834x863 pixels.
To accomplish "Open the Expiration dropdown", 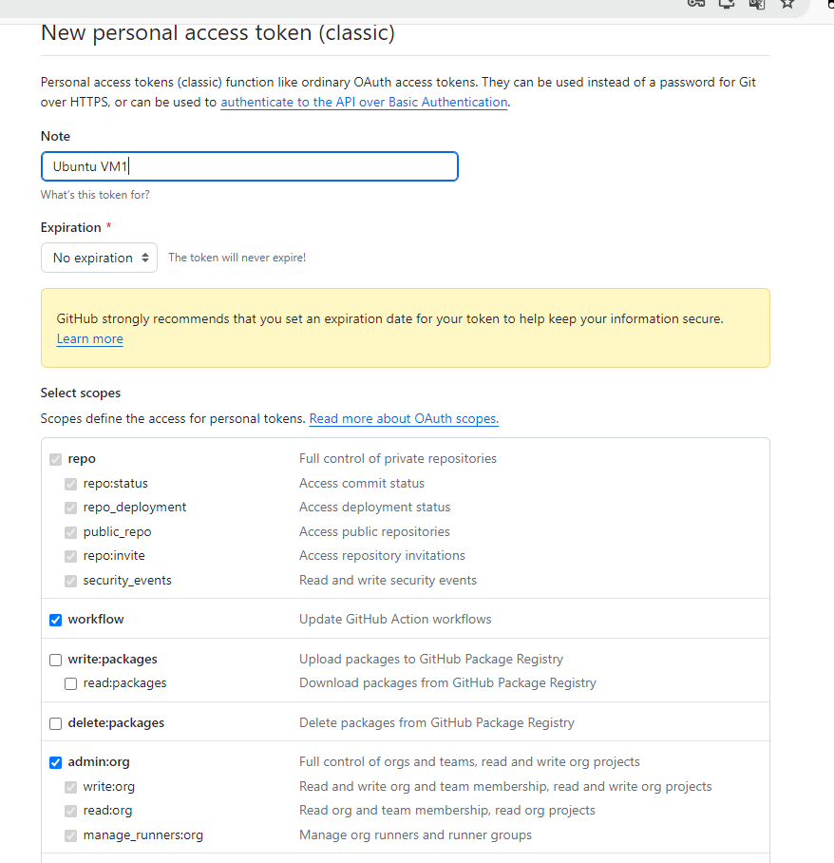I will 99,258.
